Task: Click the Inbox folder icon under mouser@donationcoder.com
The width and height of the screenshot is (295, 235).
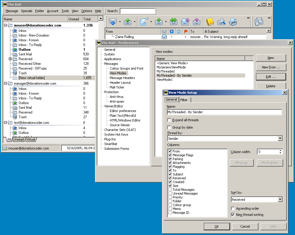Action: pos(15,31)
